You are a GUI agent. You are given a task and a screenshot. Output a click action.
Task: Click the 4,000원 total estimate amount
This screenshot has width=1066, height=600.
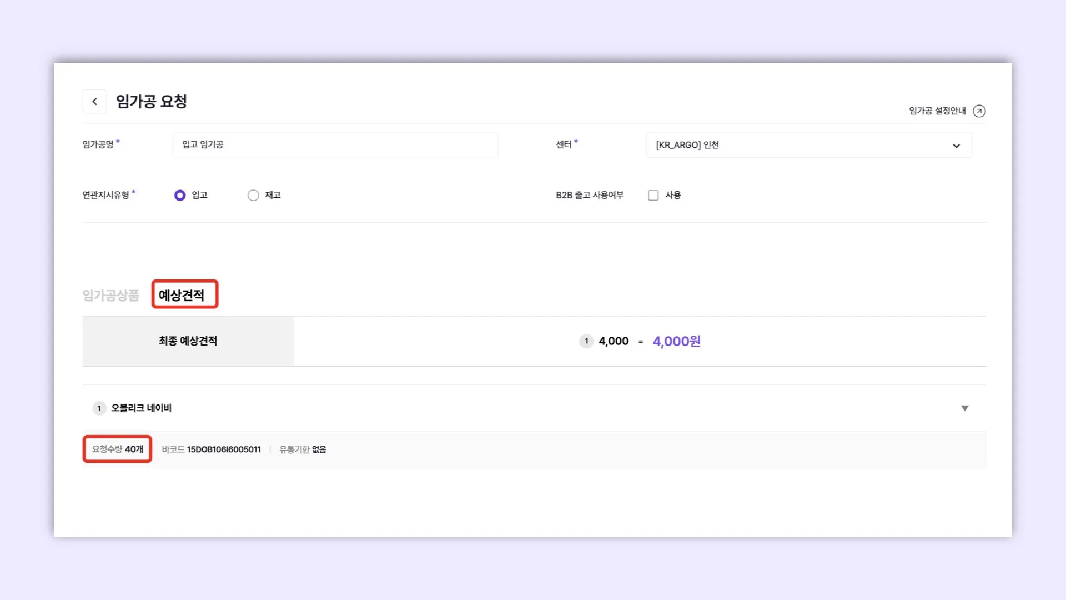click(676, 341)
